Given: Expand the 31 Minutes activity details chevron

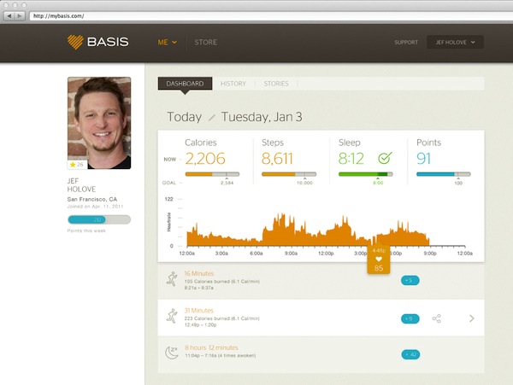Looking at the screenshot, I should point(471,318).
